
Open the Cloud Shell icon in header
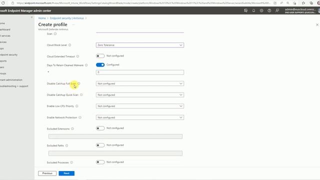[245, 10]
